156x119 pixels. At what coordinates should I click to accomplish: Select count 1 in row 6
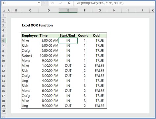tap(85, 40)
